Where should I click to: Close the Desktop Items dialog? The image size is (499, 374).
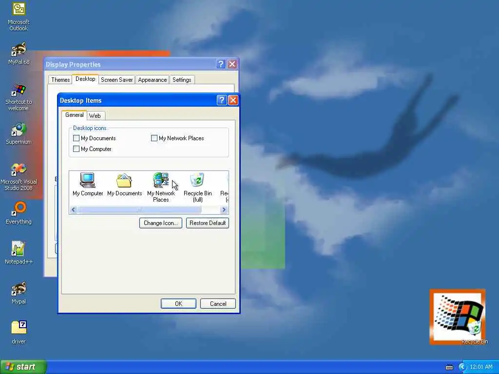233,100
